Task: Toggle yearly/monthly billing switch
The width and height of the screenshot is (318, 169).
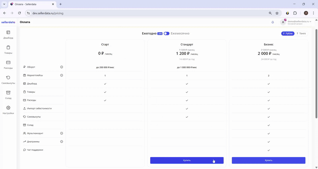Action: 166,34
